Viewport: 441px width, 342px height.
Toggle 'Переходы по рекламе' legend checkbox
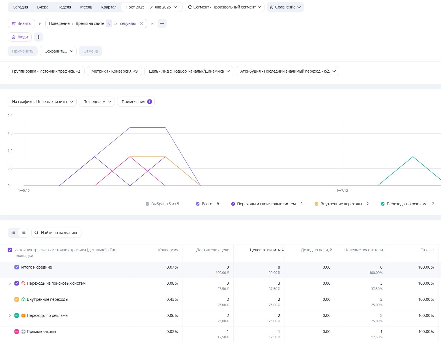tap(383, 204)
